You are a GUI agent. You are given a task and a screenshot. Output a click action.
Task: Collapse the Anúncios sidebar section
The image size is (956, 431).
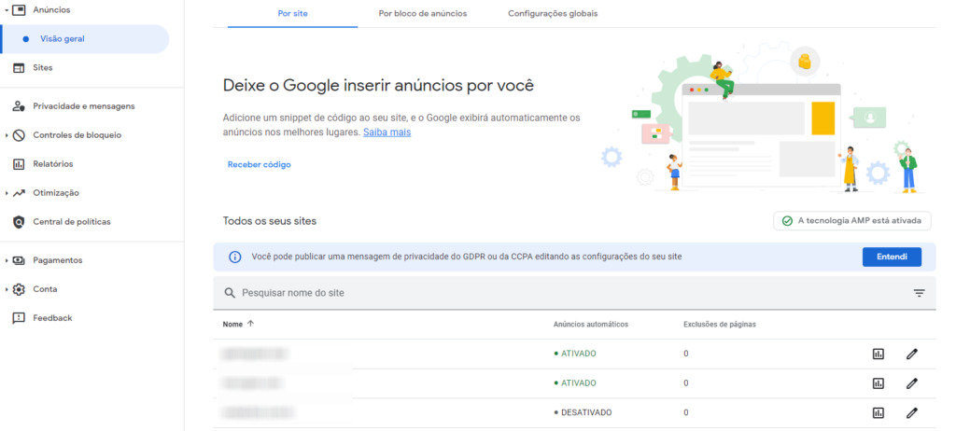(x=7, y=10)
